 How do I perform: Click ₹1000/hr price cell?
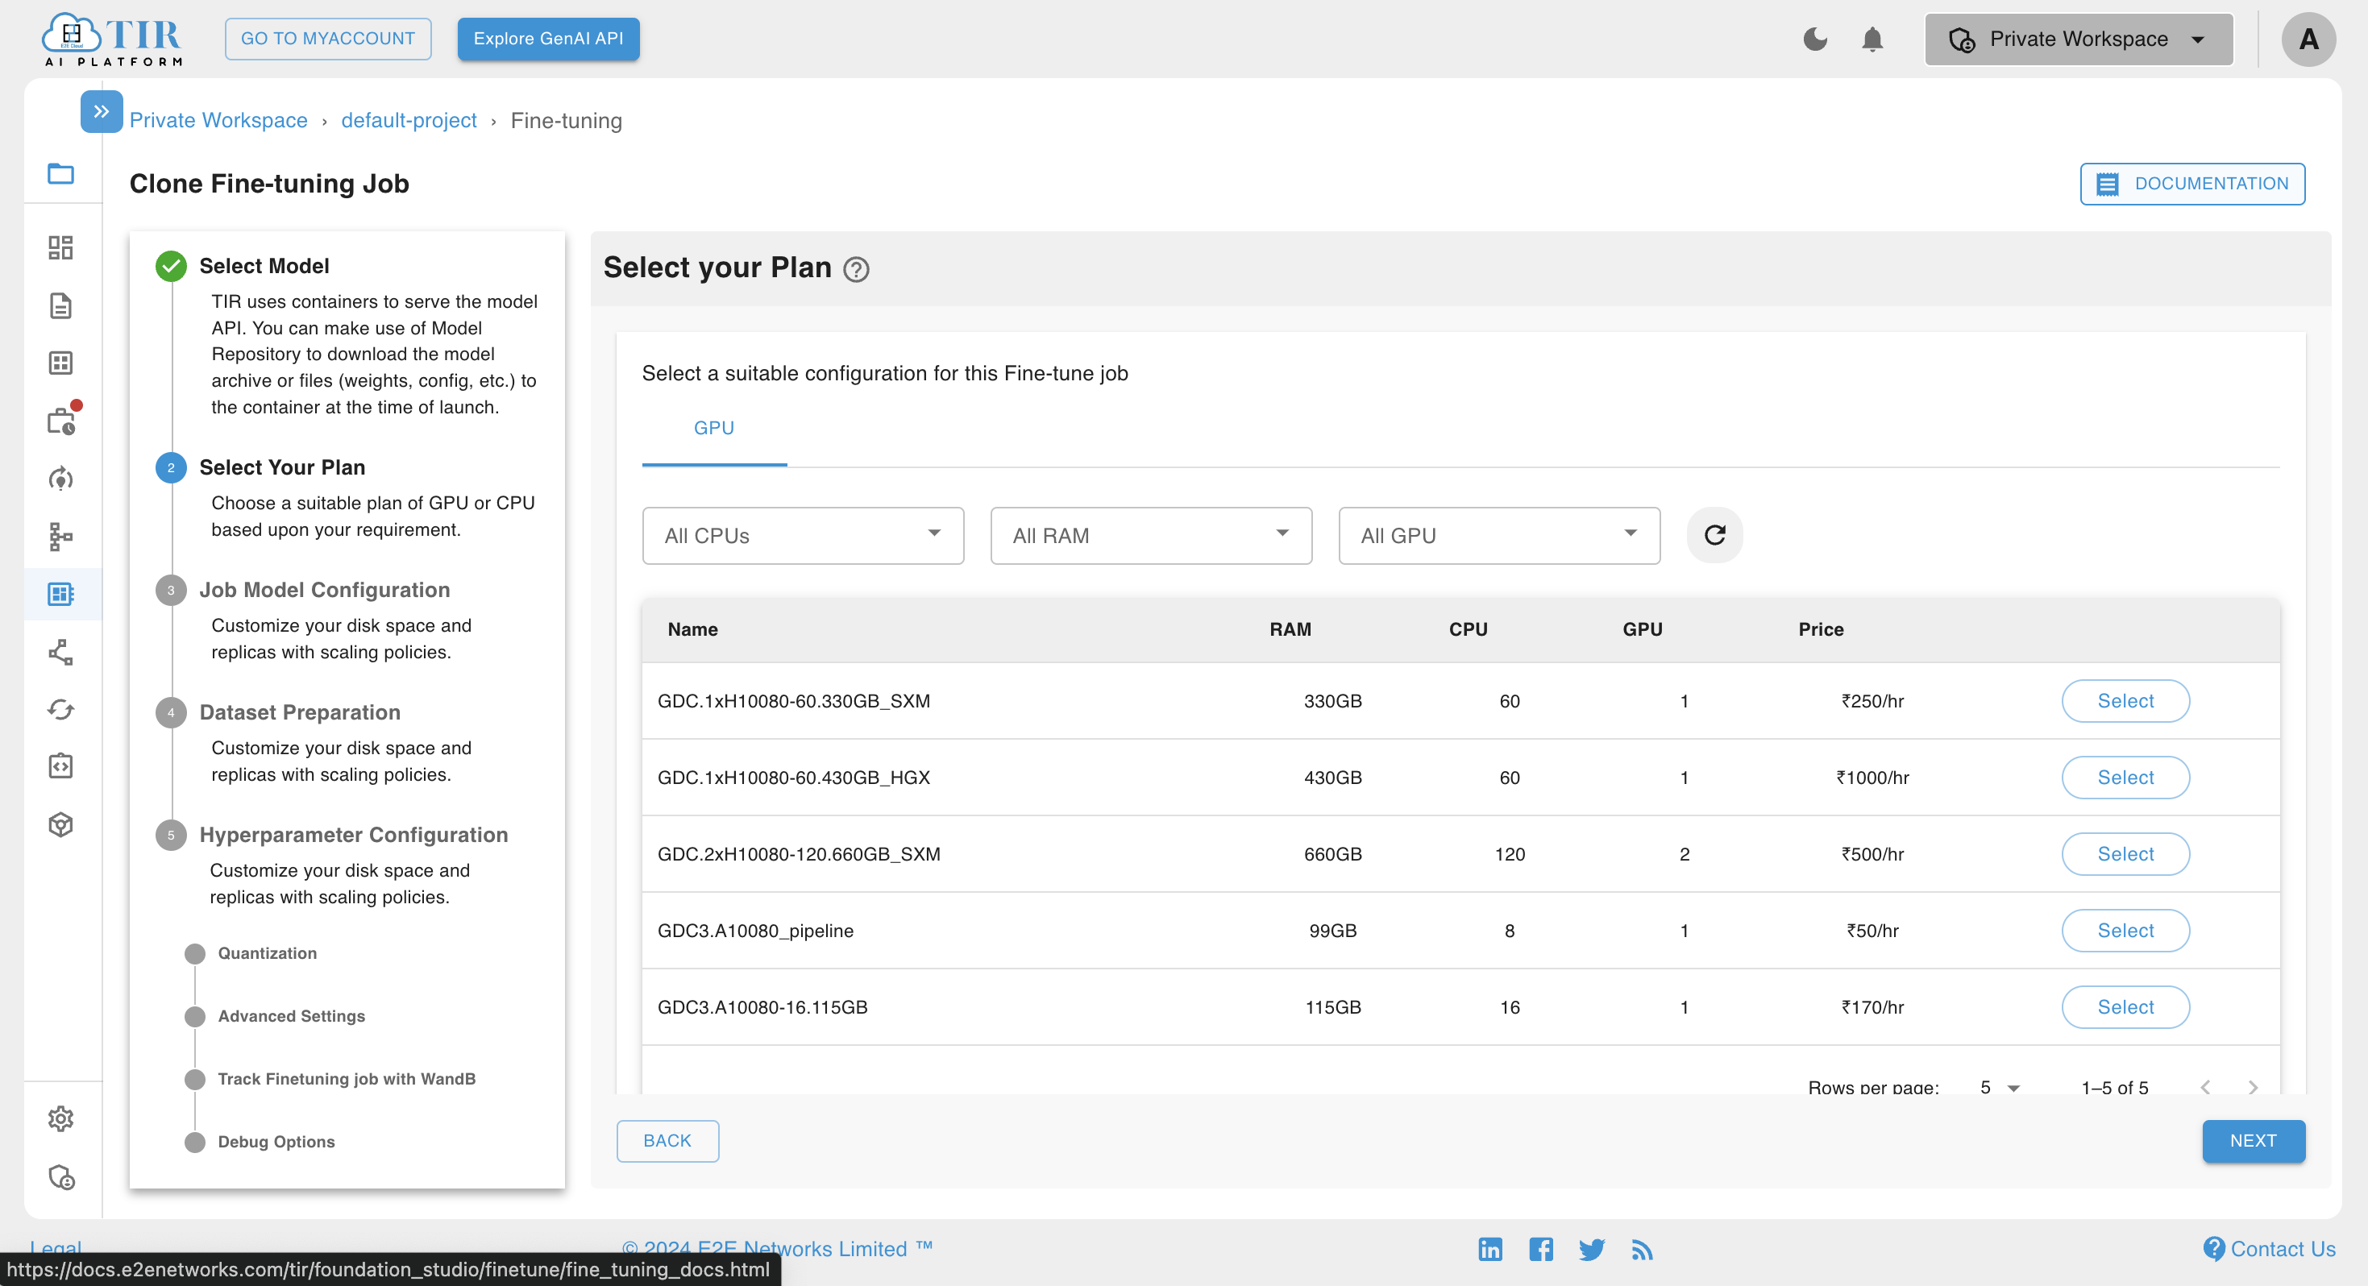(1872, 778)
